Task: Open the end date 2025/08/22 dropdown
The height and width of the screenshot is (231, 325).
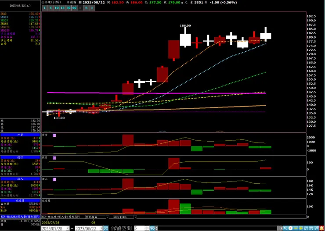Action: point(101,228)
